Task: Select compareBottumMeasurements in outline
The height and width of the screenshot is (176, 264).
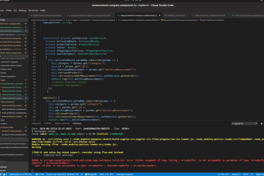Action: pyautogui.click(x=14, y=147)
